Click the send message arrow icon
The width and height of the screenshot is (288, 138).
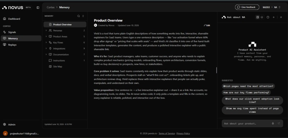click(279, 123)
